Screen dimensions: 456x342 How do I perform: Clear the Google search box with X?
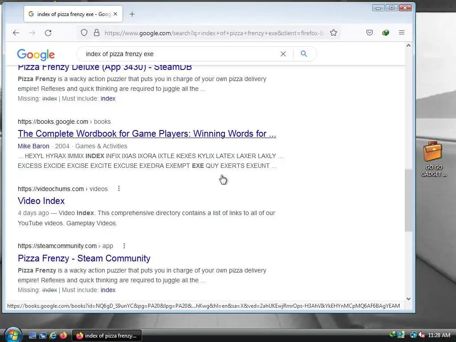click(283, 54)
